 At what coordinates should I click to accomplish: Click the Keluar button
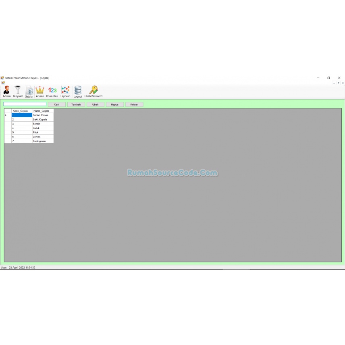pyautogui.click(x=134, y=104)
